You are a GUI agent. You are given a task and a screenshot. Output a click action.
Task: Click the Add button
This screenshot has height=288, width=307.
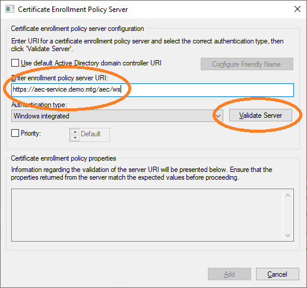pos(229,274)
